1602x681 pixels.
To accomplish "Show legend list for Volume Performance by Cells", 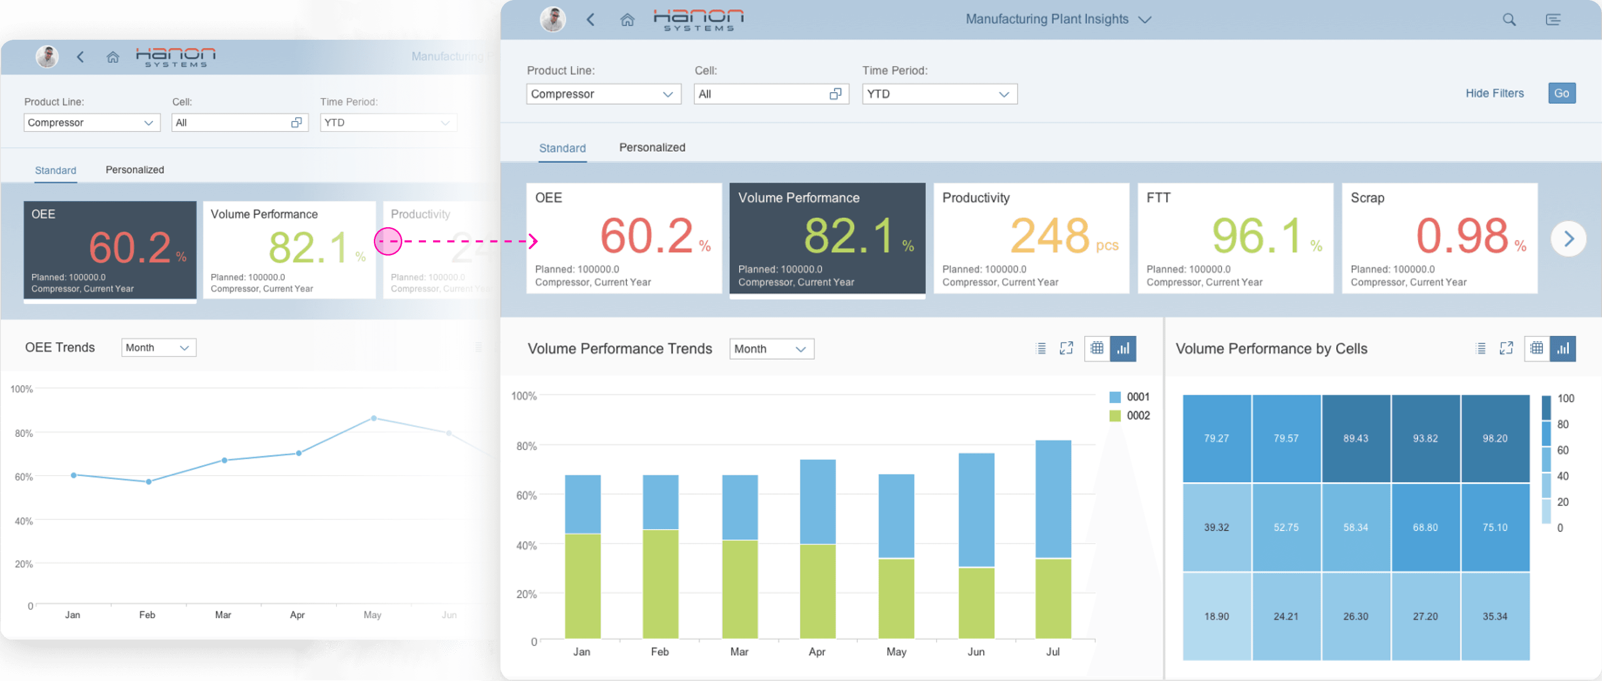I will 1481,349.
